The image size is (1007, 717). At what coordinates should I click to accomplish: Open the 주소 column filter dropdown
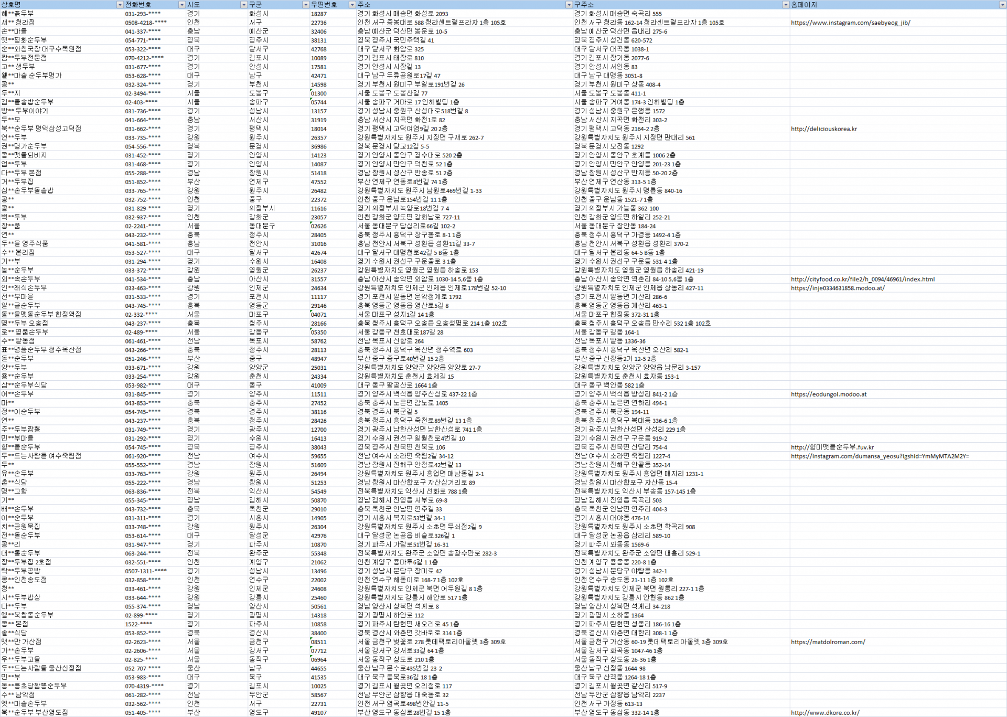[569, 5]
